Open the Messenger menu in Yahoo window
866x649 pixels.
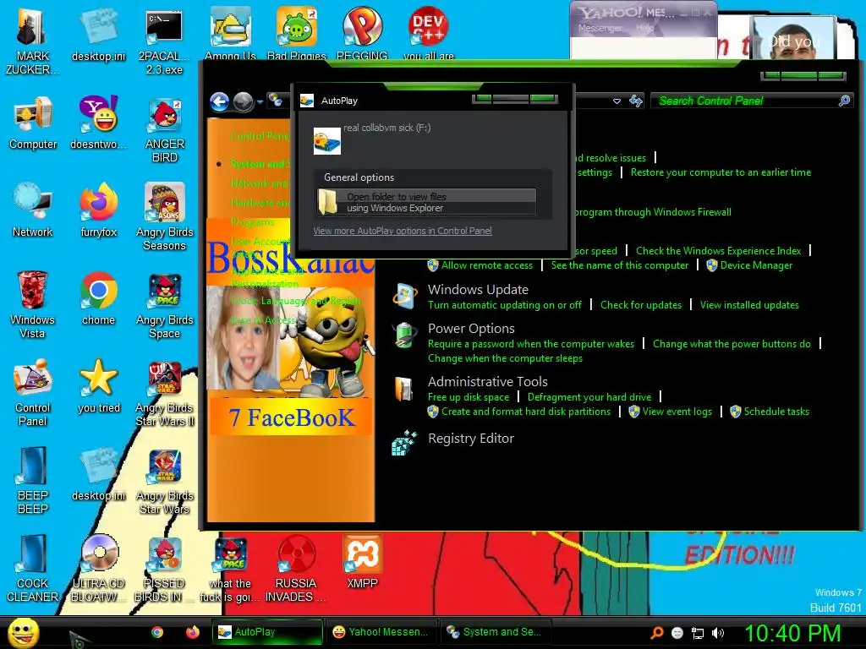pyautogui.click(x=600, y=28)
